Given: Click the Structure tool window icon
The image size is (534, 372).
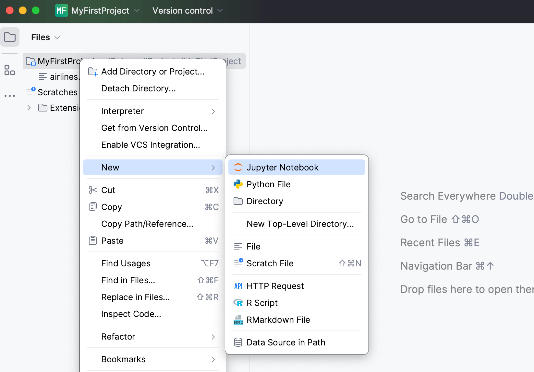Looking at the screenshot, I should [x=10, y=70].
